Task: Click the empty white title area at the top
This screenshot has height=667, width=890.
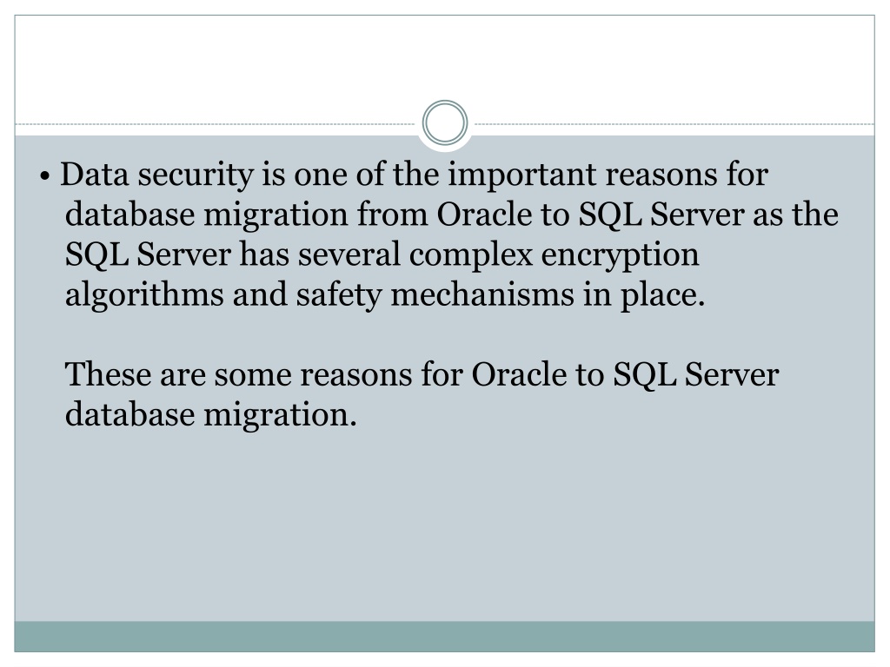Action: pos(444,63)
